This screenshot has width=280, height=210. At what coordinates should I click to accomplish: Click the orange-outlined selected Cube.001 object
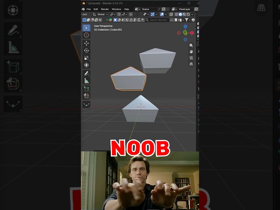click(128, 79)
